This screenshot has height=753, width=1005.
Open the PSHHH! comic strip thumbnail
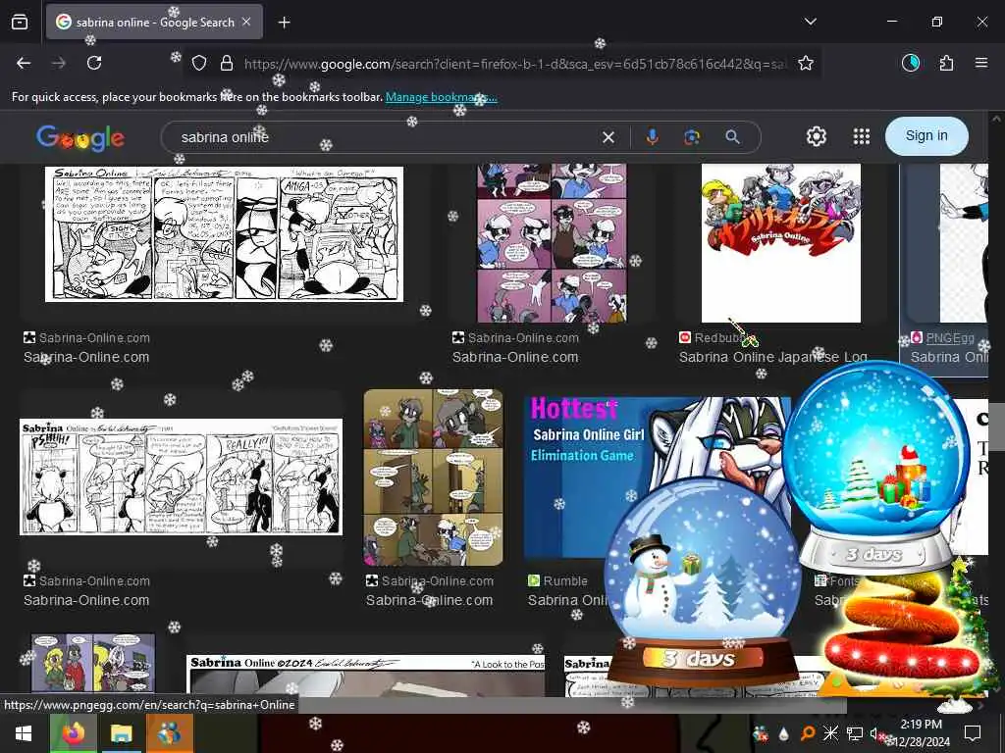click(181, 477)
